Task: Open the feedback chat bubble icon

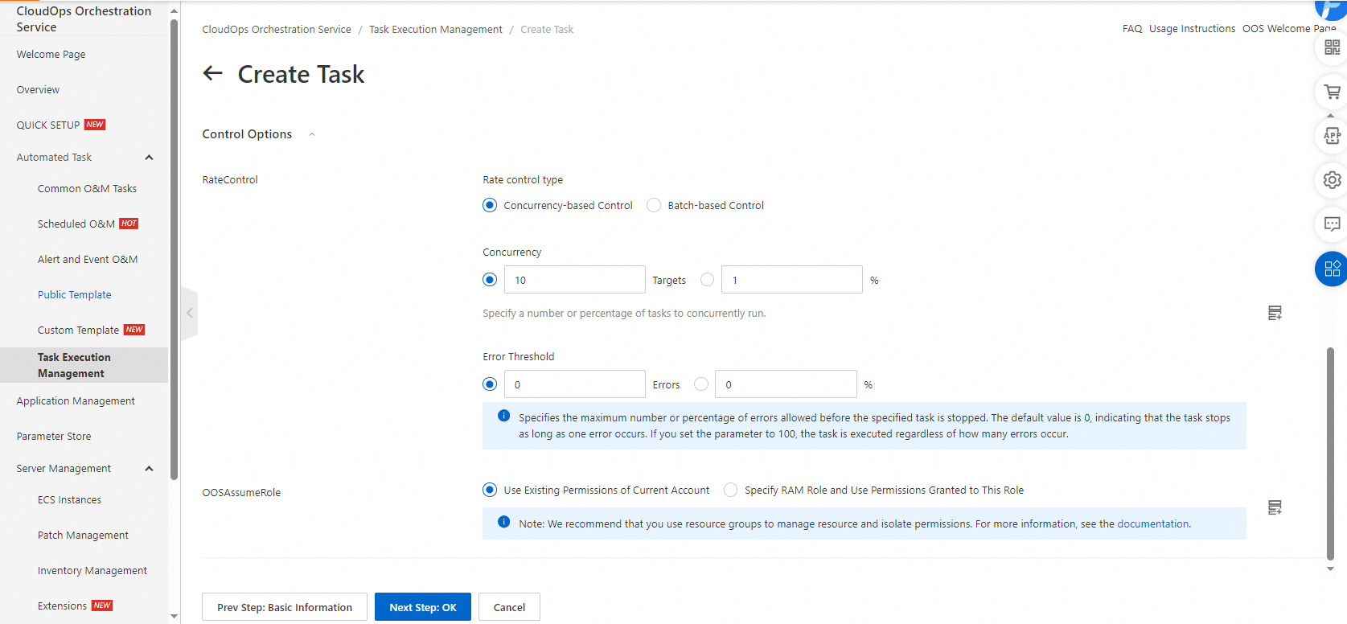Action: tap(1332, 224)
